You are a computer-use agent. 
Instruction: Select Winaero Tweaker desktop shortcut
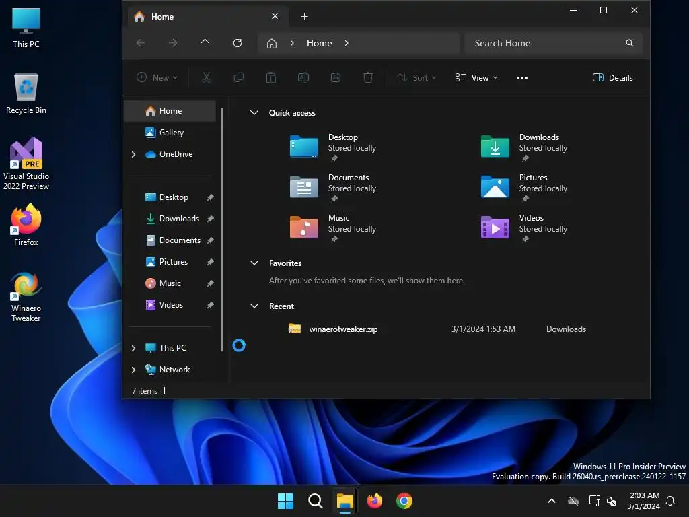tap(26, 297)
